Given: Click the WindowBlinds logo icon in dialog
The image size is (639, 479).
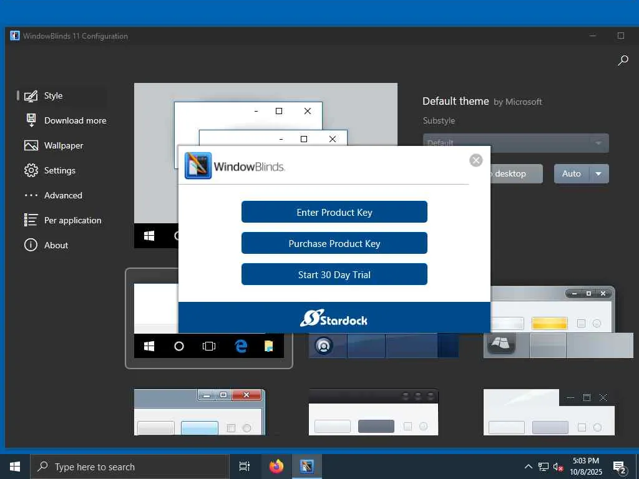Looking at the screenshot, I should (198, 166).
